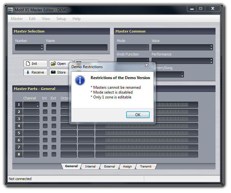Screen dimensions: 231x193
Task: Click the OK button in Demo Restrictions dialog
Action: click(x=138, y=115)
